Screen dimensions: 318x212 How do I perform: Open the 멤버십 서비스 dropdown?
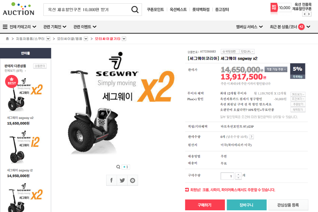(x=249, y=27)
